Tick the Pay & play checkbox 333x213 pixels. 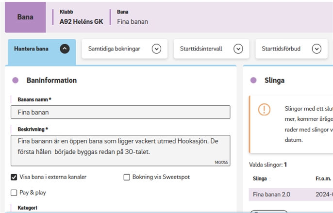pyautogui.click(x=14, y=193)
